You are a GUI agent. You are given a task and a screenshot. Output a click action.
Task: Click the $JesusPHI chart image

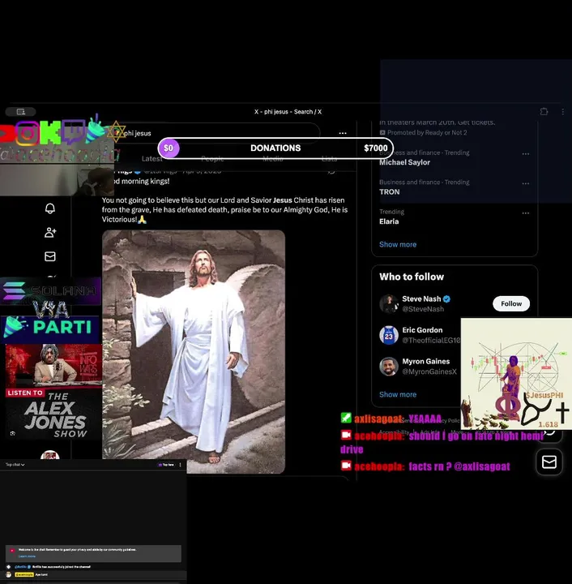[516, 374]
